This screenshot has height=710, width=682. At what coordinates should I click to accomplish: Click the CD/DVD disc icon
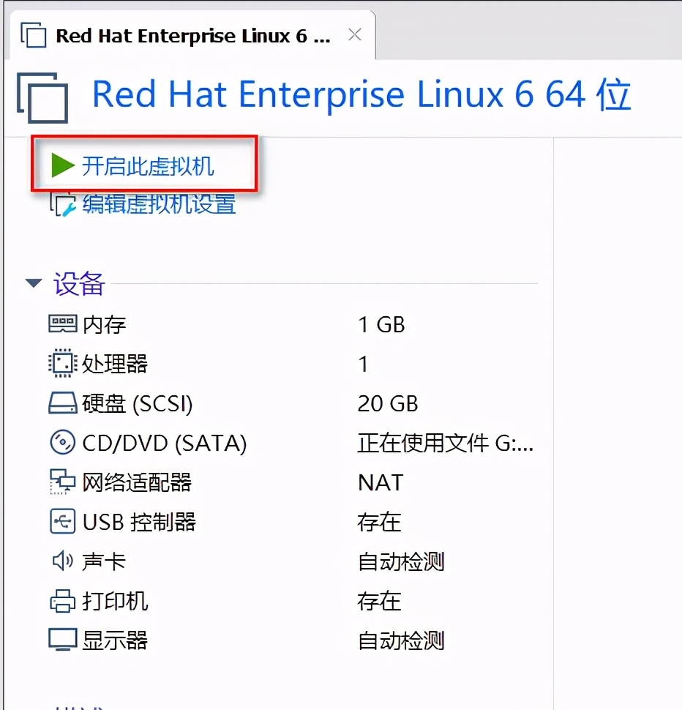62,443
